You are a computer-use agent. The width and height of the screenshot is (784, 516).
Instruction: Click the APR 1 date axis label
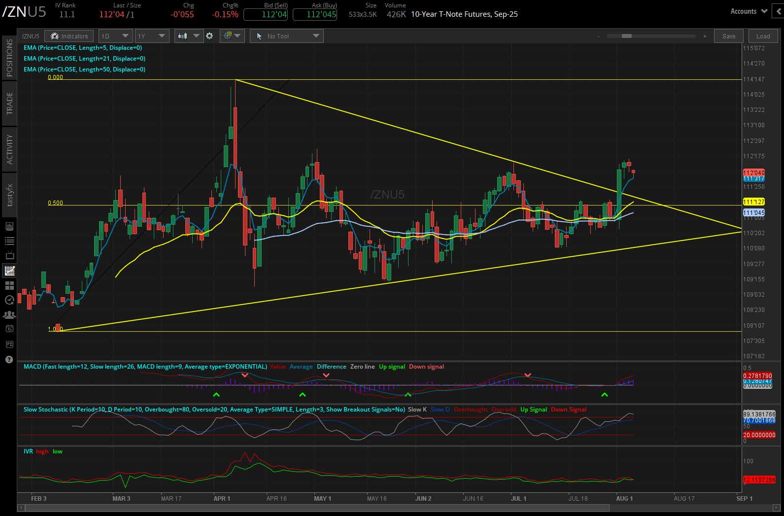coord(222,498)
